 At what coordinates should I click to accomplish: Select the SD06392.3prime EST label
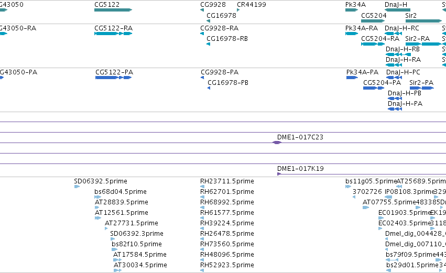pos(137,234)
